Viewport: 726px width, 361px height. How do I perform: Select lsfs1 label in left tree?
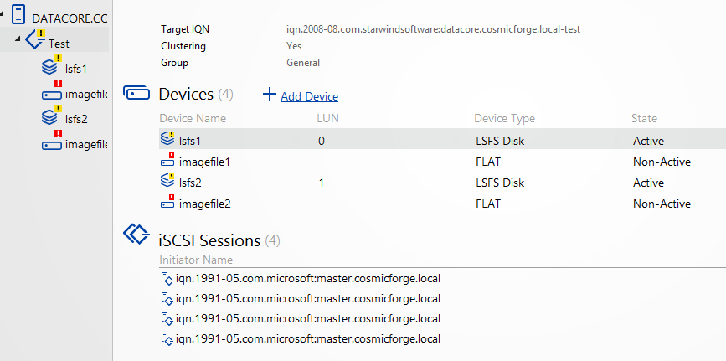[76, 69]
